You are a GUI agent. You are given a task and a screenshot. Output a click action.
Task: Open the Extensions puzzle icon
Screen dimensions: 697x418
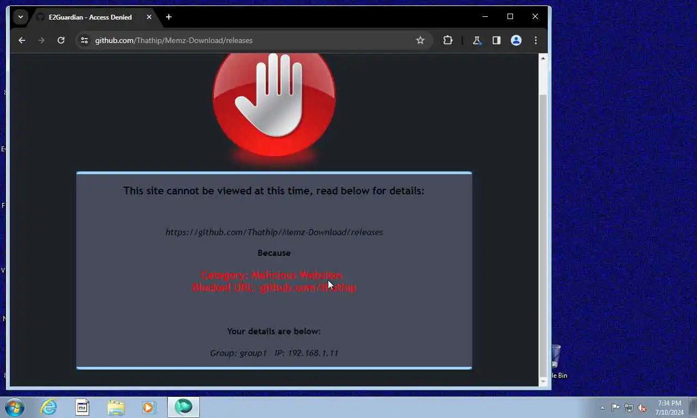(448, 40)
